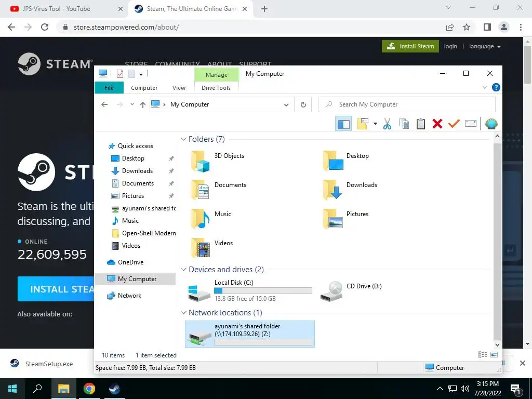Click the properties checkmark quick access icon
The height and width of the screenshot is (399, 532).
(x=120, y=74)
